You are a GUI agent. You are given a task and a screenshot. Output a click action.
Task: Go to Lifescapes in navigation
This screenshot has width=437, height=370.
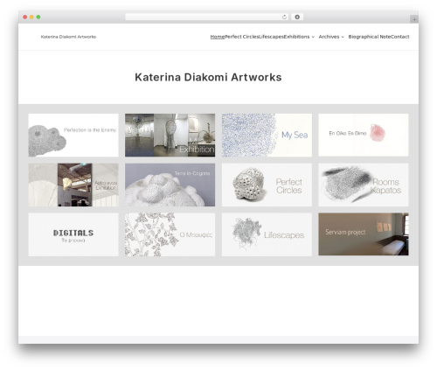[272, 37]
